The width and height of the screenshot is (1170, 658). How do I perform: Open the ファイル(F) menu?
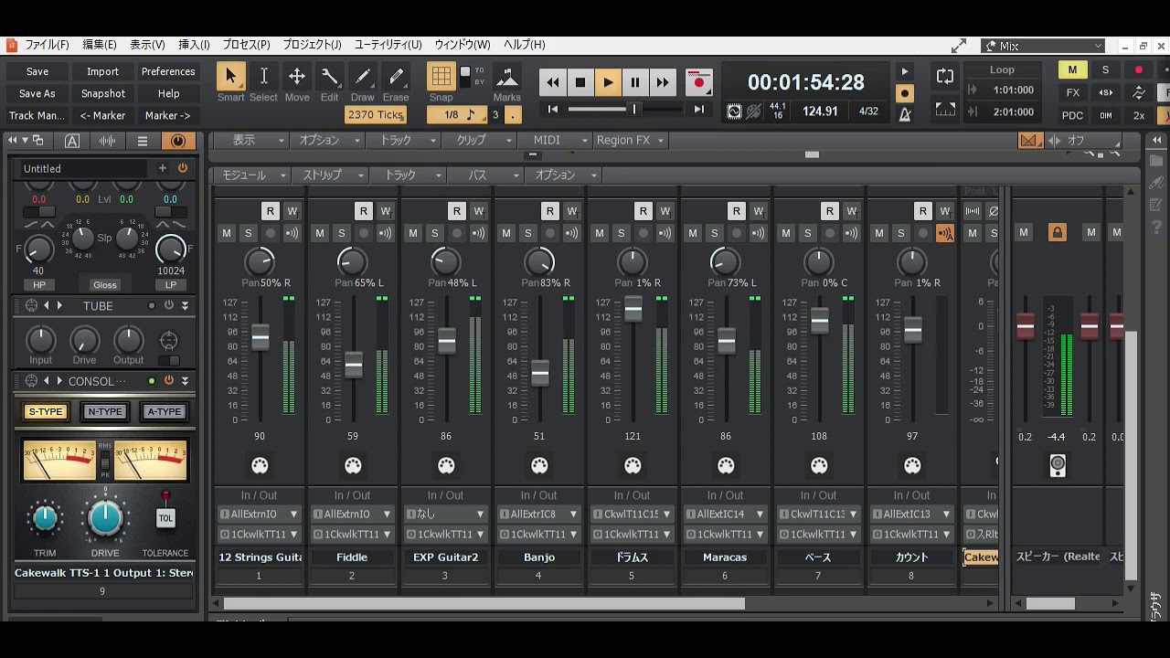tap(47, 45)
